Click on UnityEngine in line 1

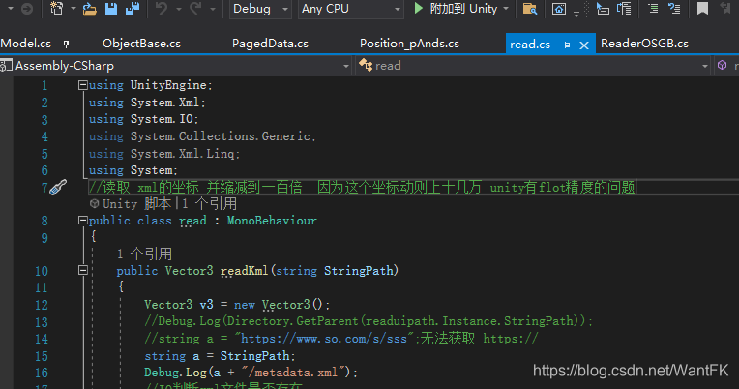click(x=168, y=85)
